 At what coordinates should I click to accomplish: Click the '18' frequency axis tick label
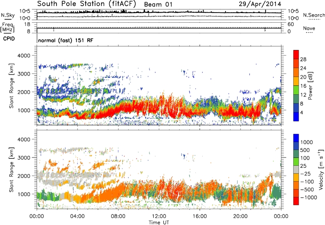[x=27, y=24]
